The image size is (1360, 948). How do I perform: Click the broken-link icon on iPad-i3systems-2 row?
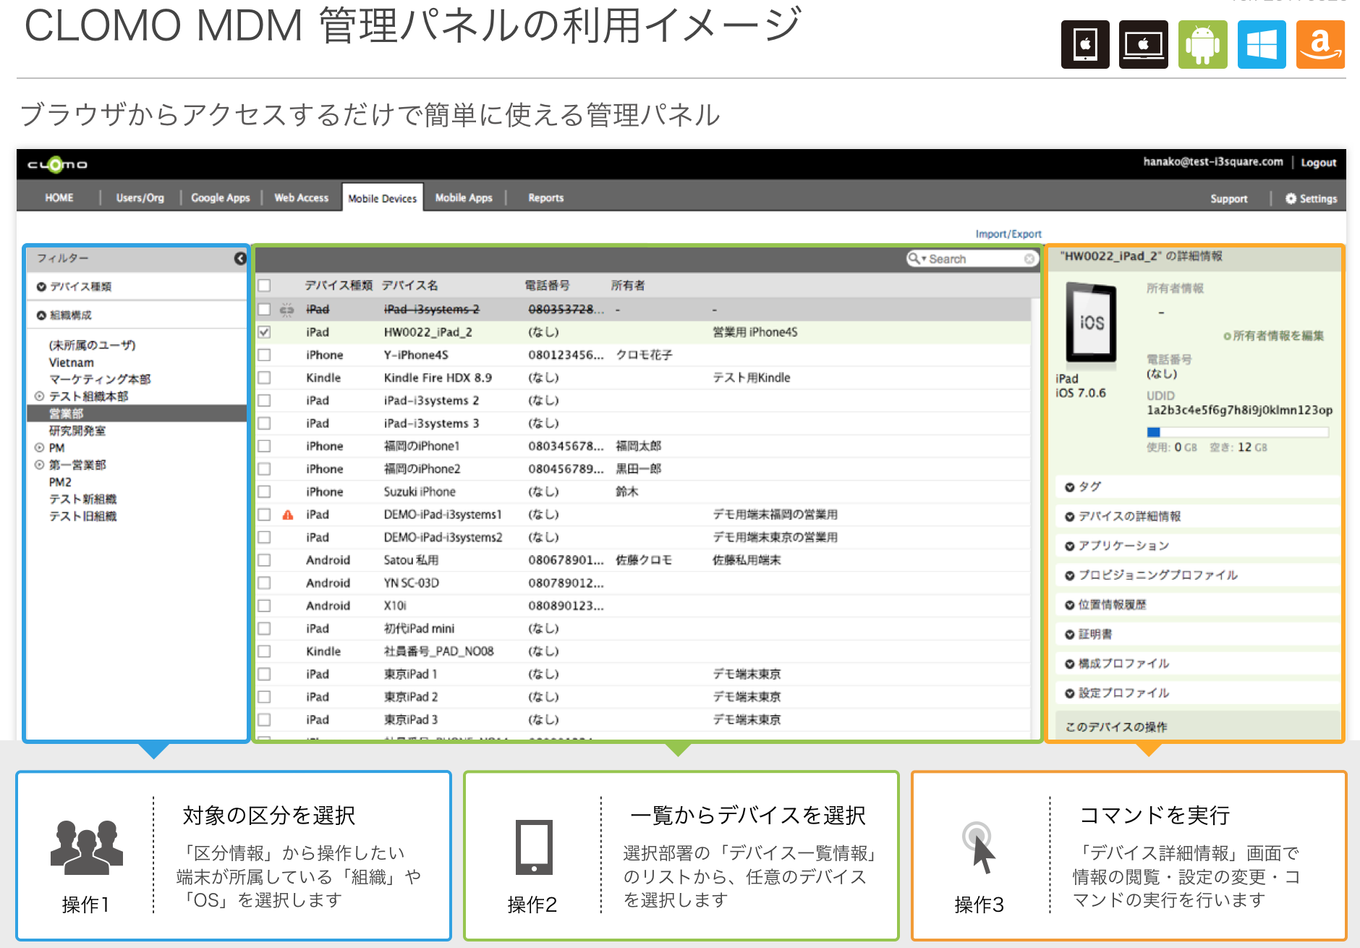pyautogui.click(x=287, y=309)
